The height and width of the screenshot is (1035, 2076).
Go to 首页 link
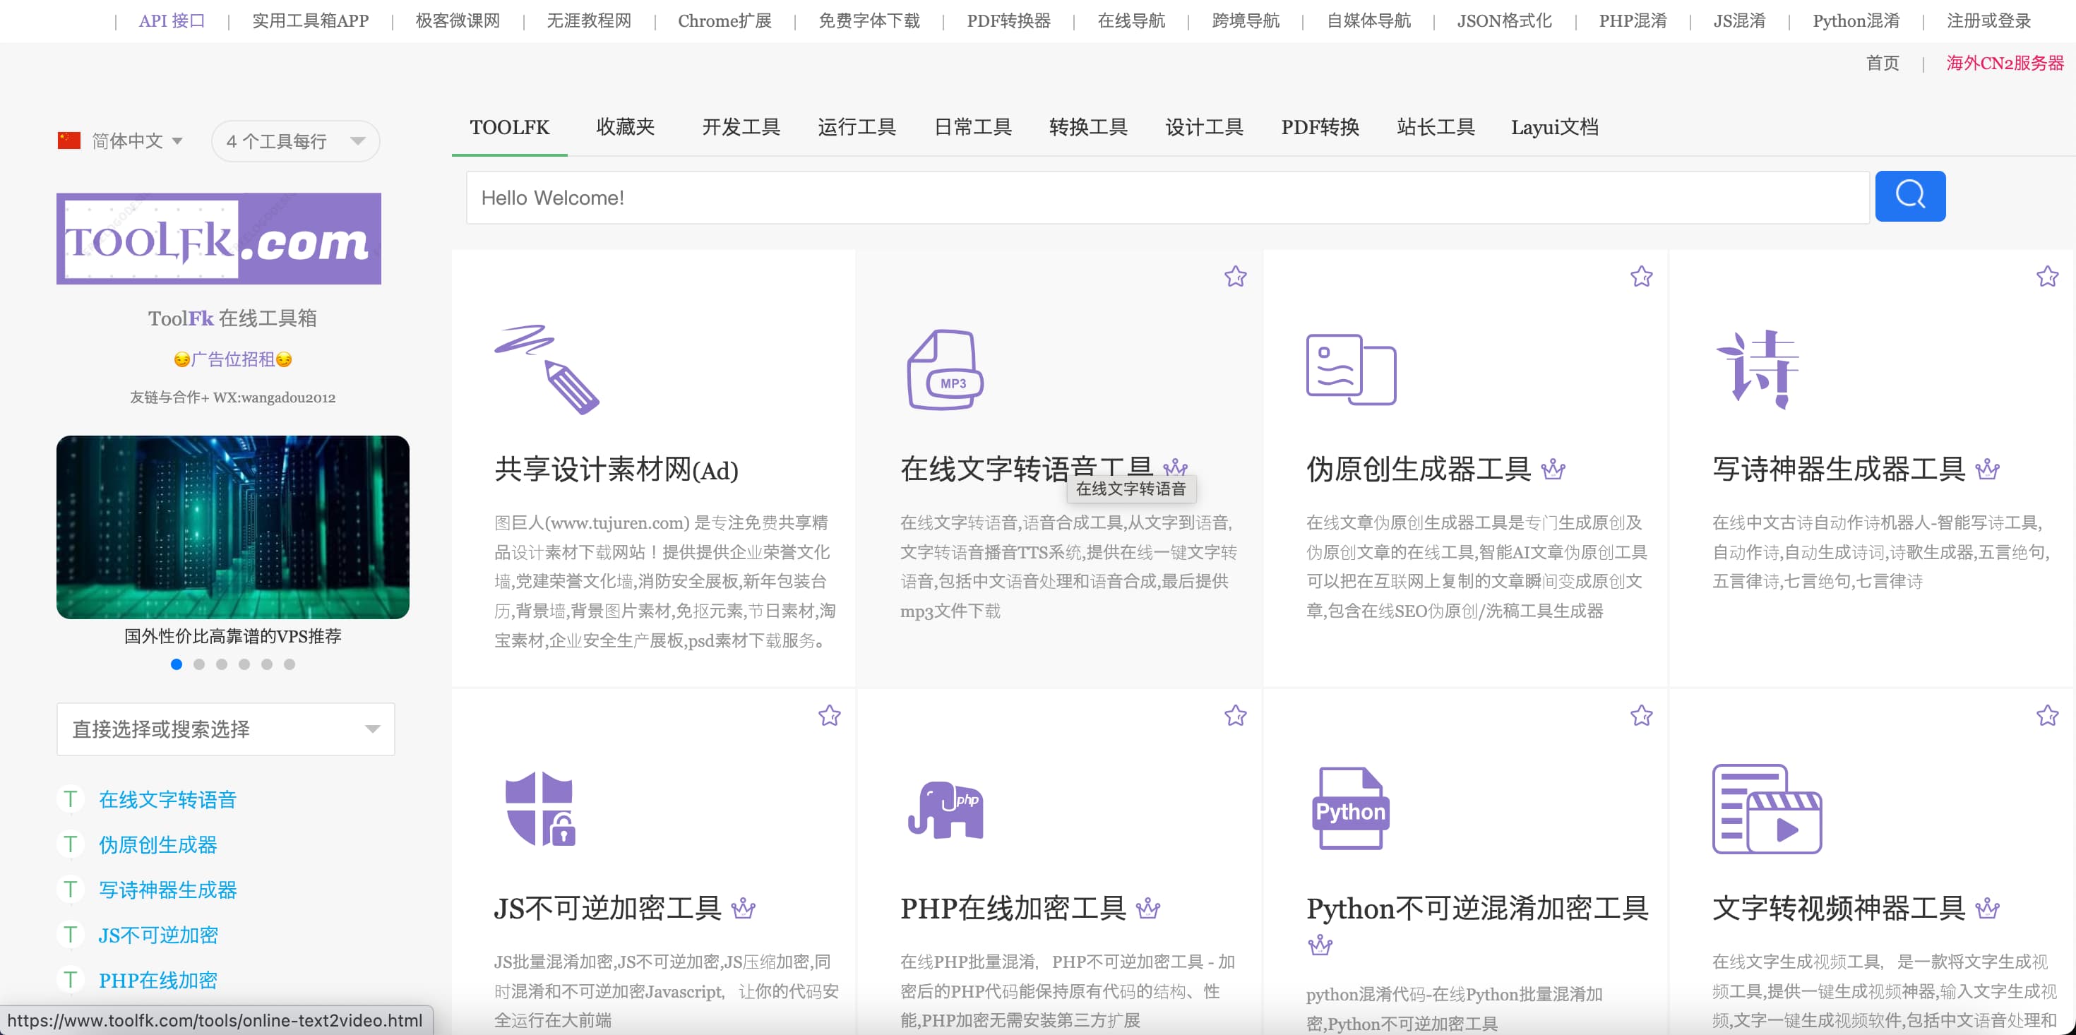[1883, 63]
